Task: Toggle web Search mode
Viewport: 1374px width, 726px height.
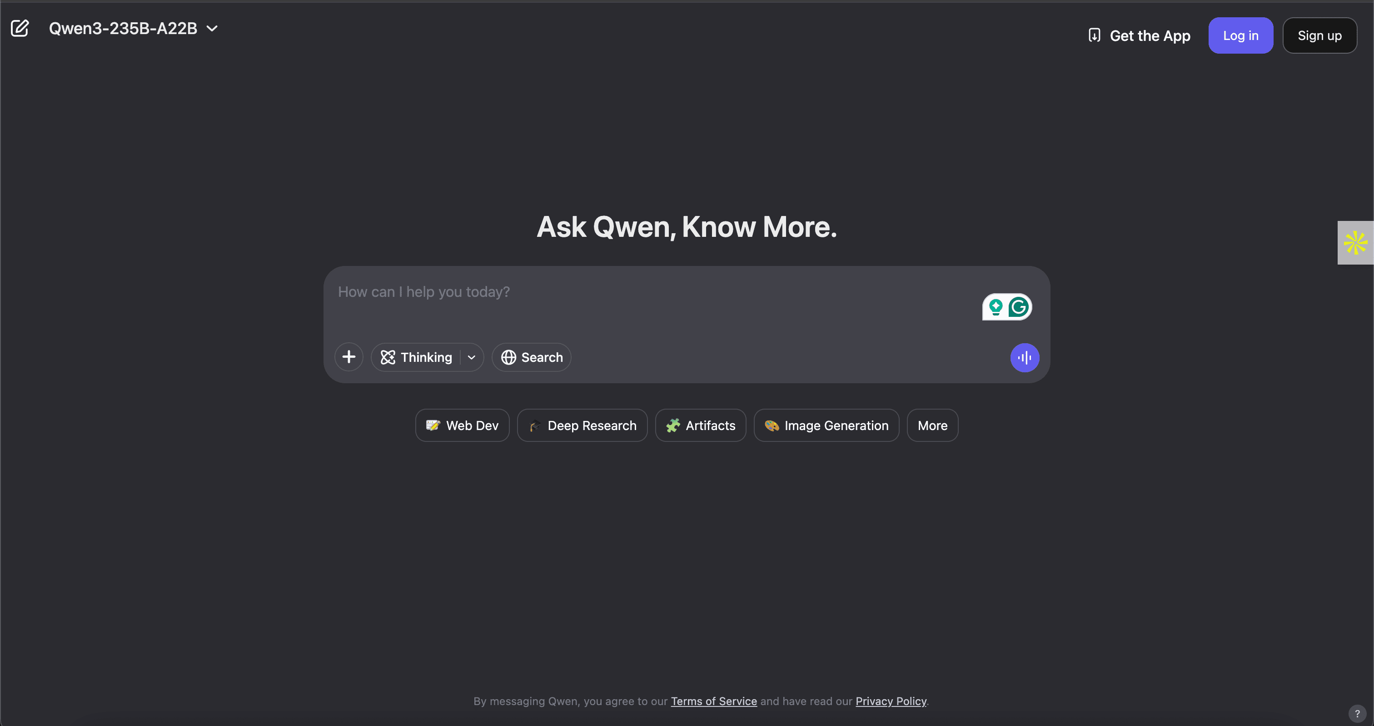Action: tap(531, 357)
